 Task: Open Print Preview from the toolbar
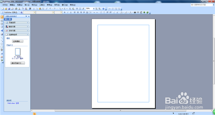(x=19, y=9)
